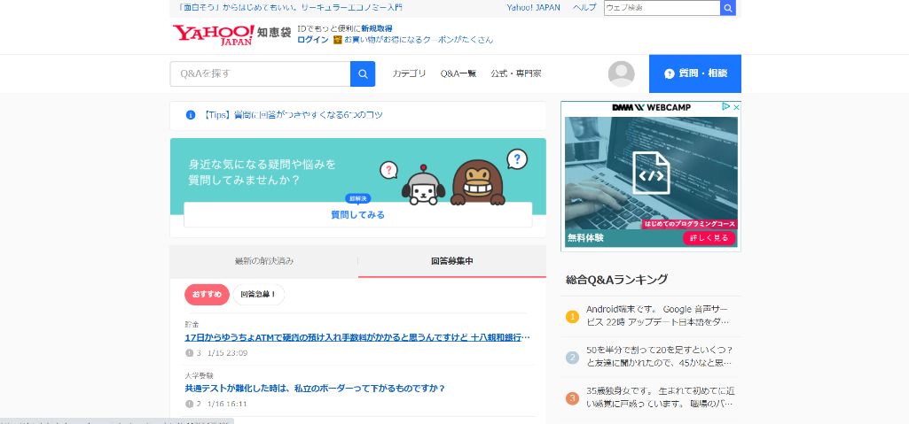This screenshot has width=909, height=424.
Task: Click the top web search magnifier button
Action: tap(728, 8)
